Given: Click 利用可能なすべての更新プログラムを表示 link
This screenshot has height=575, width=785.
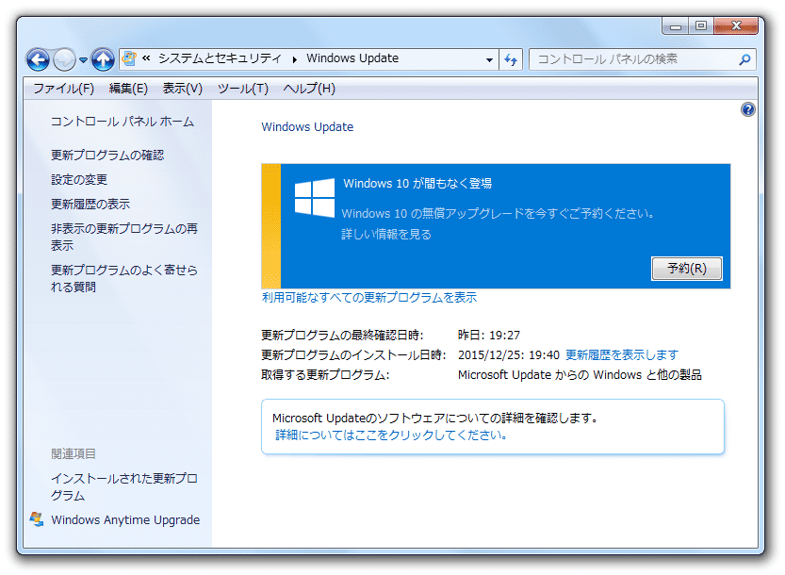Looking at the screenshot, I should point(369,298).
